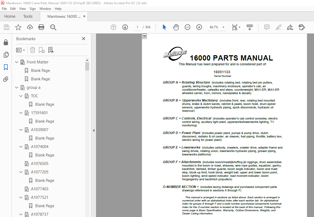Add a new bookmark
Viewport: 314px width, 217px height.
42,50
